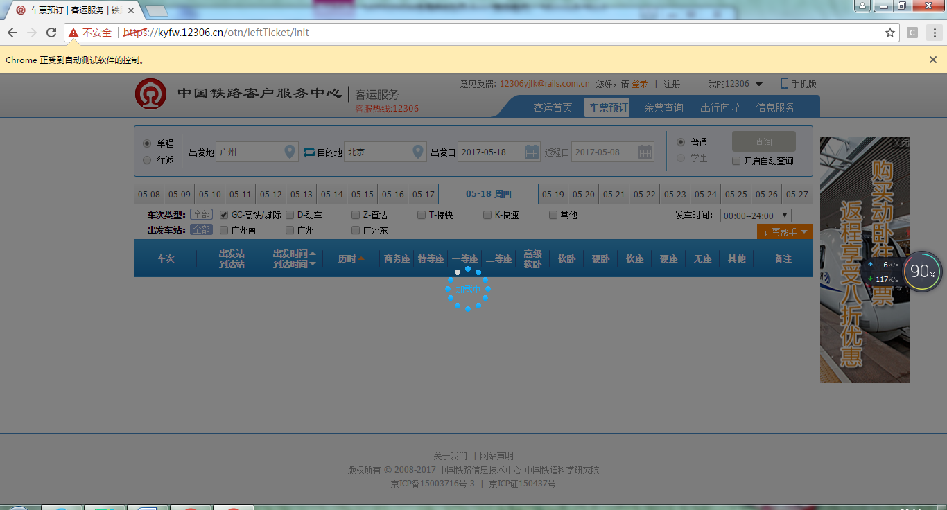947x510 pixels.
Task: Click the browser back arrow
Action: coord(12,33)
